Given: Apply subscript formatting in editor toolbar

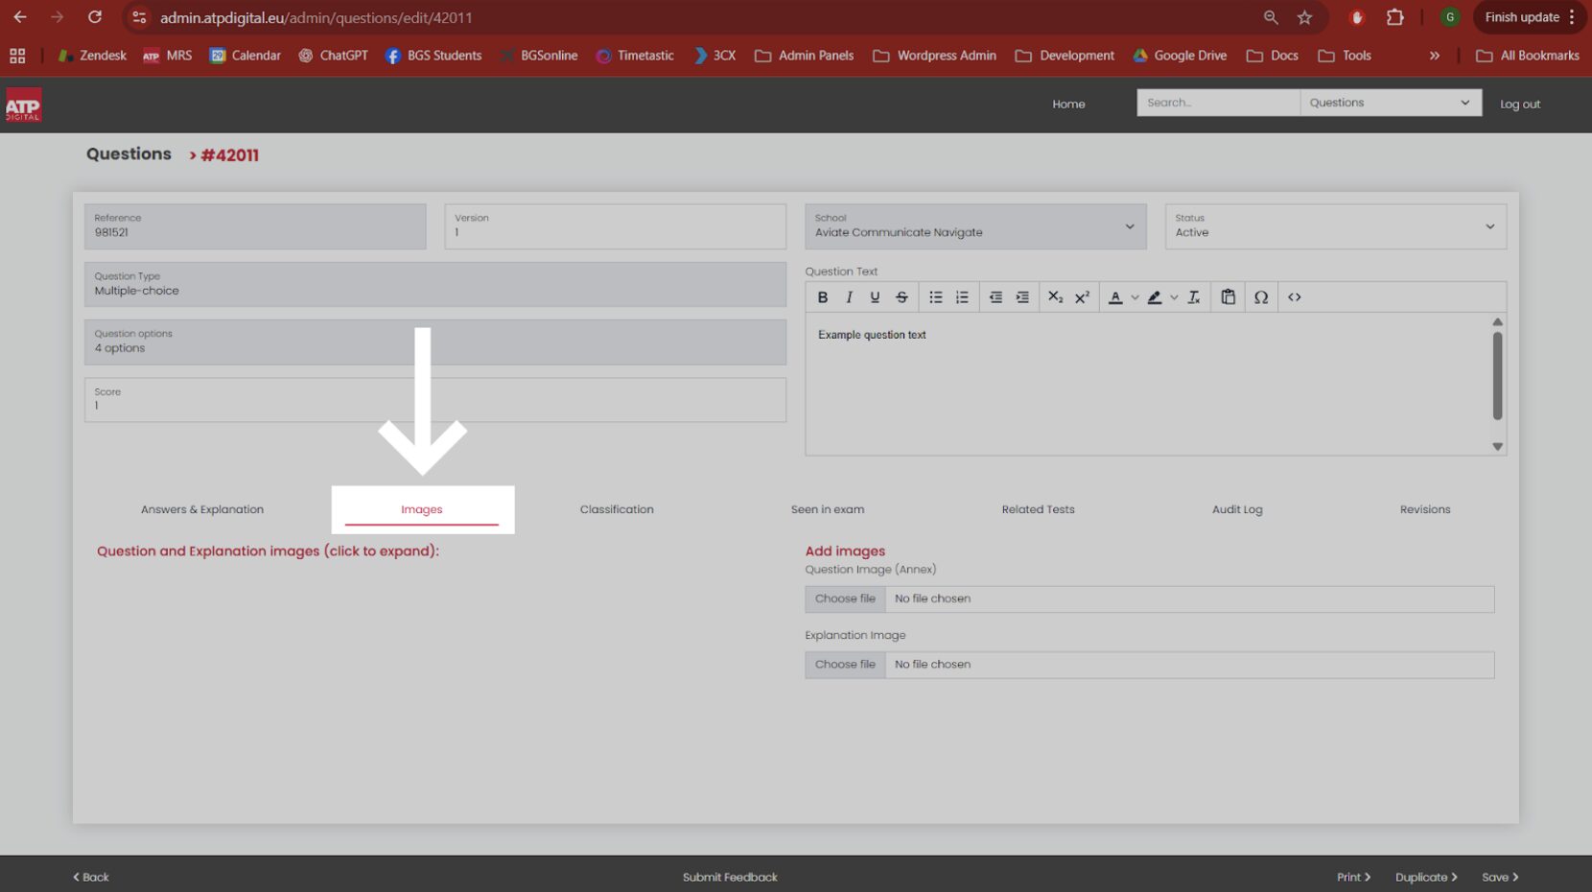Looking at the screenshot, I should tap(1055, 297).
